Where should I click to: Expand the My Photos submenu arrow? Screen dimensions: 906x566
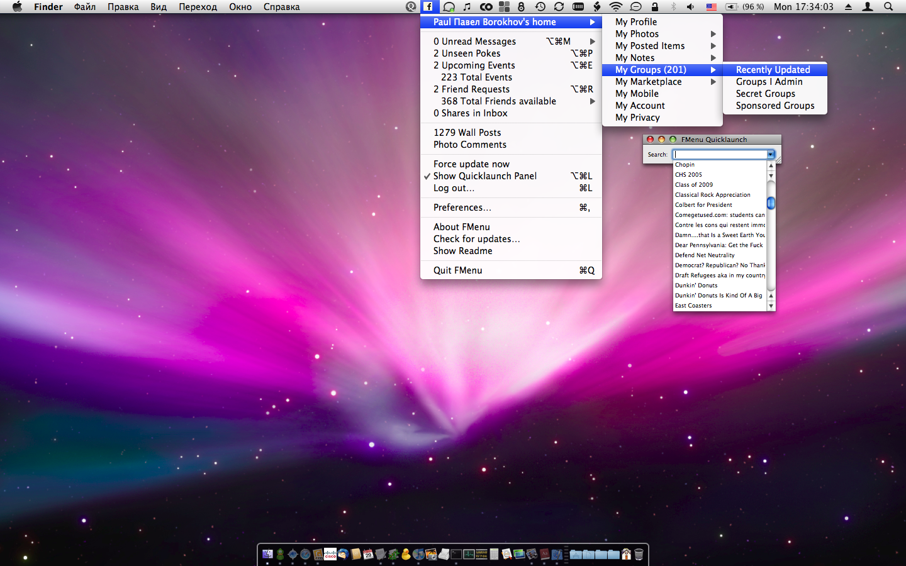(713, 34)
